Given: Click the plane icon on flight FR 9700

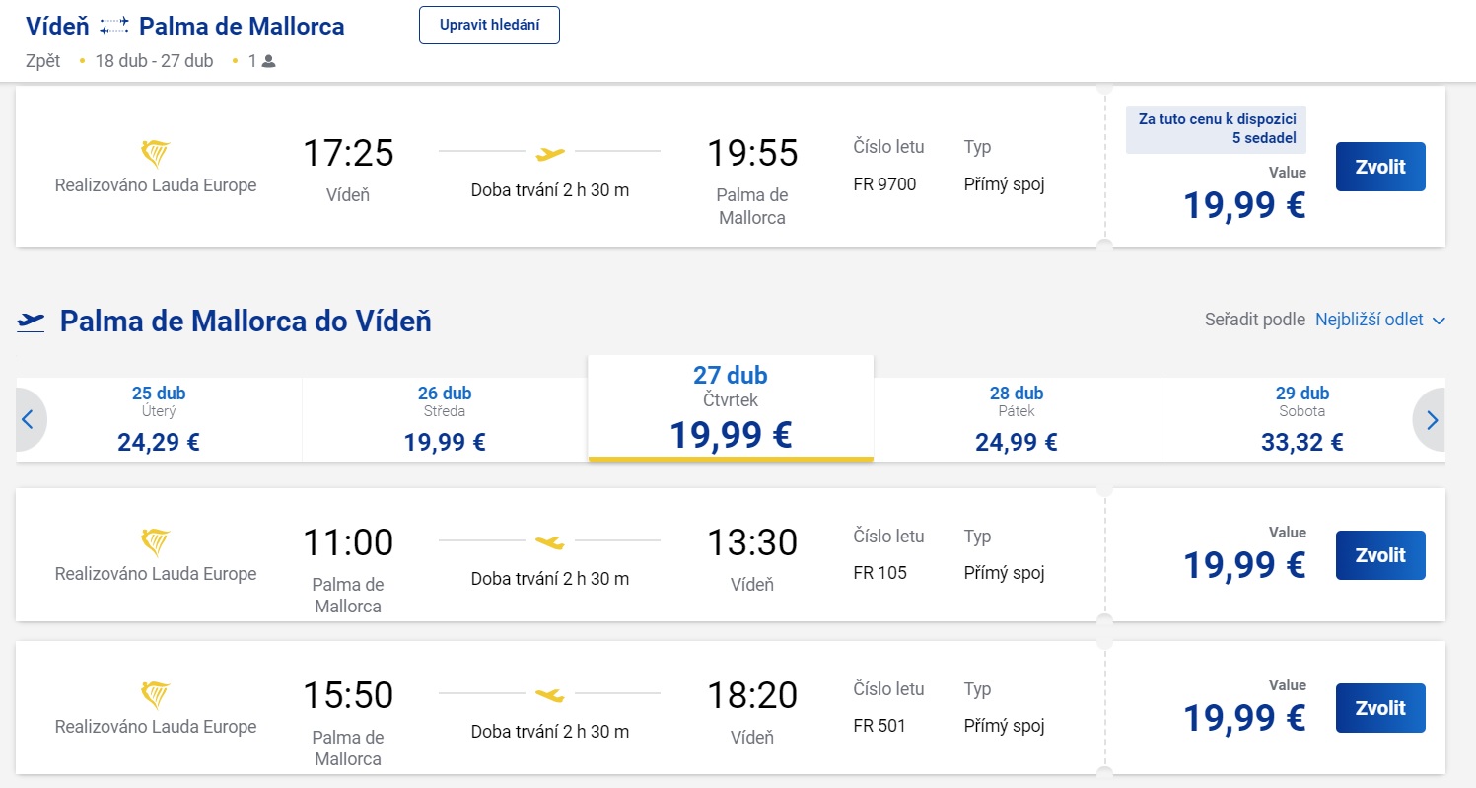Looking at the screenshot, I should pyautogui.click(x=550, y=152).
